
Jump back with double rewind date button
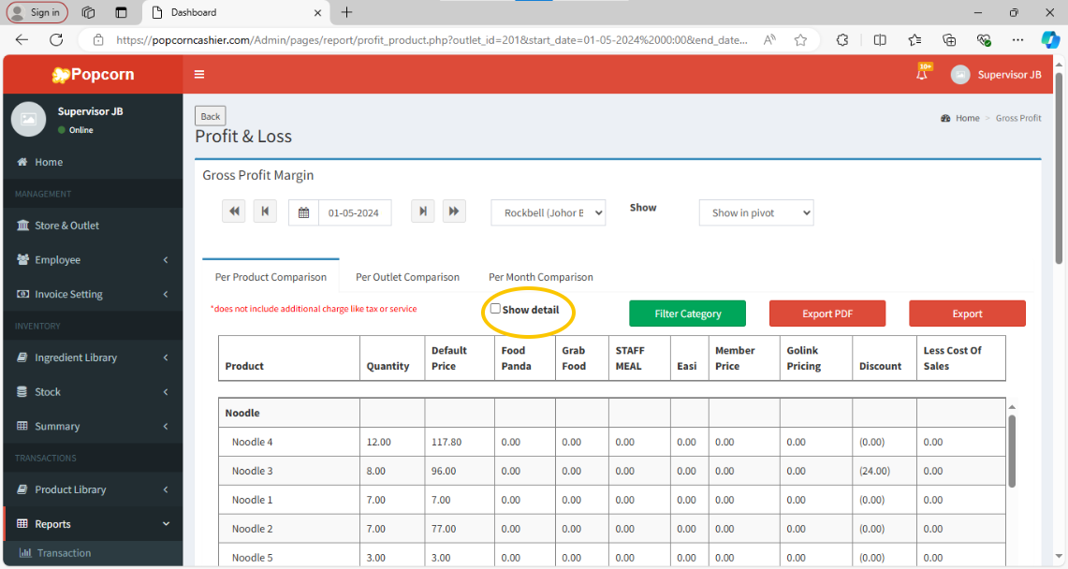coord(234,212)
